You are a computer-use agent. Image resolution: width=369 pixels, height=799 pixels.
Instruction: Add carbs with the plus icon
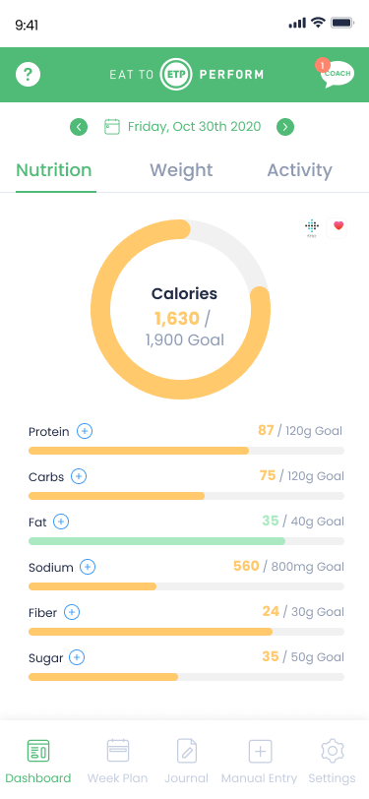pyautogui.click(x=79, y=477)
